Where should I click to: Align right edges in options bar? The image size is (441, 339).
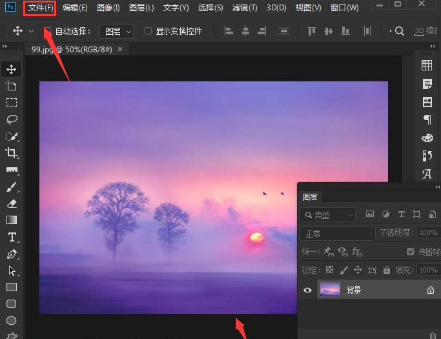262,31
